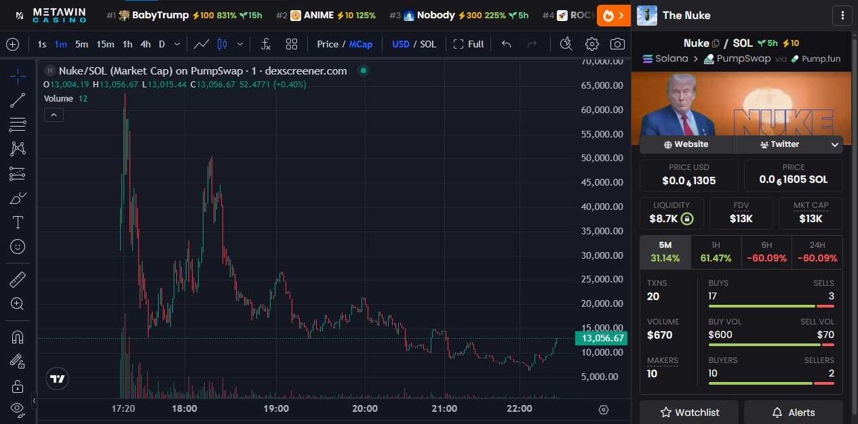Collapse the left drawing toolbar
Screen dimensions: 858x424
34,401
